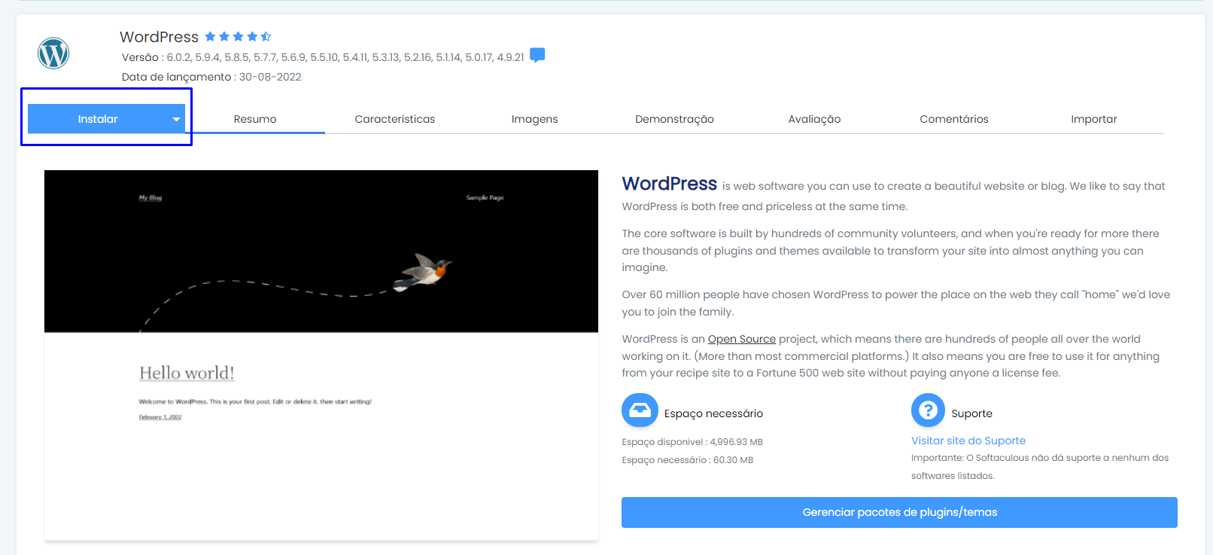Expand the Instalar dropdown arrow

pos(176,119)
